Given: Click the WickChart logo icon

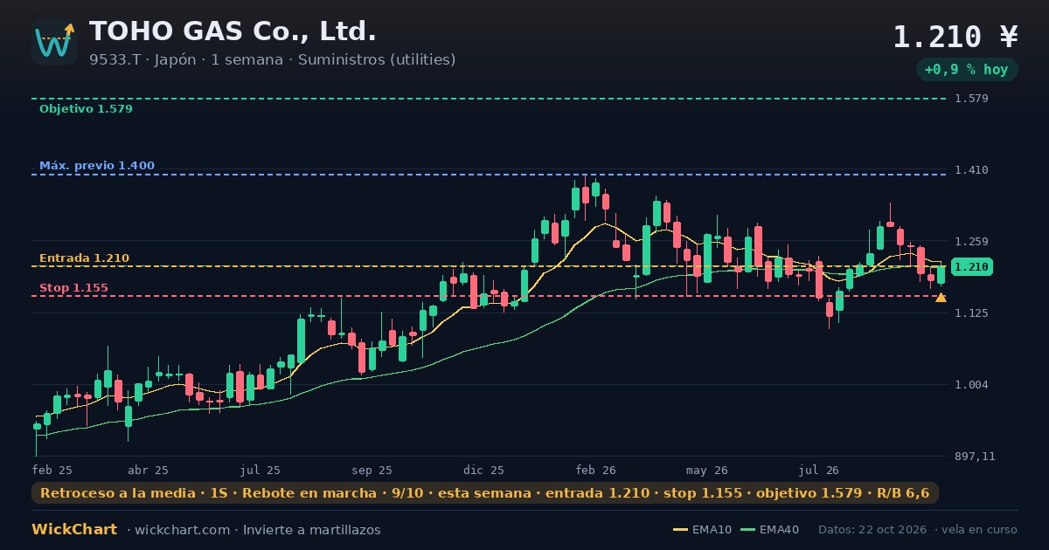Looking at the screenshot, I should coord(54,42).
